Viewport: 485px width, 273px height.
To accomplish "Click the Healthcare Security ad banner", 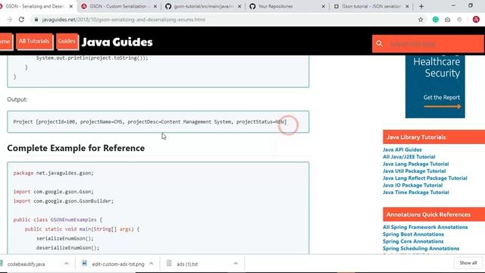I will click(x=435, y=86).
